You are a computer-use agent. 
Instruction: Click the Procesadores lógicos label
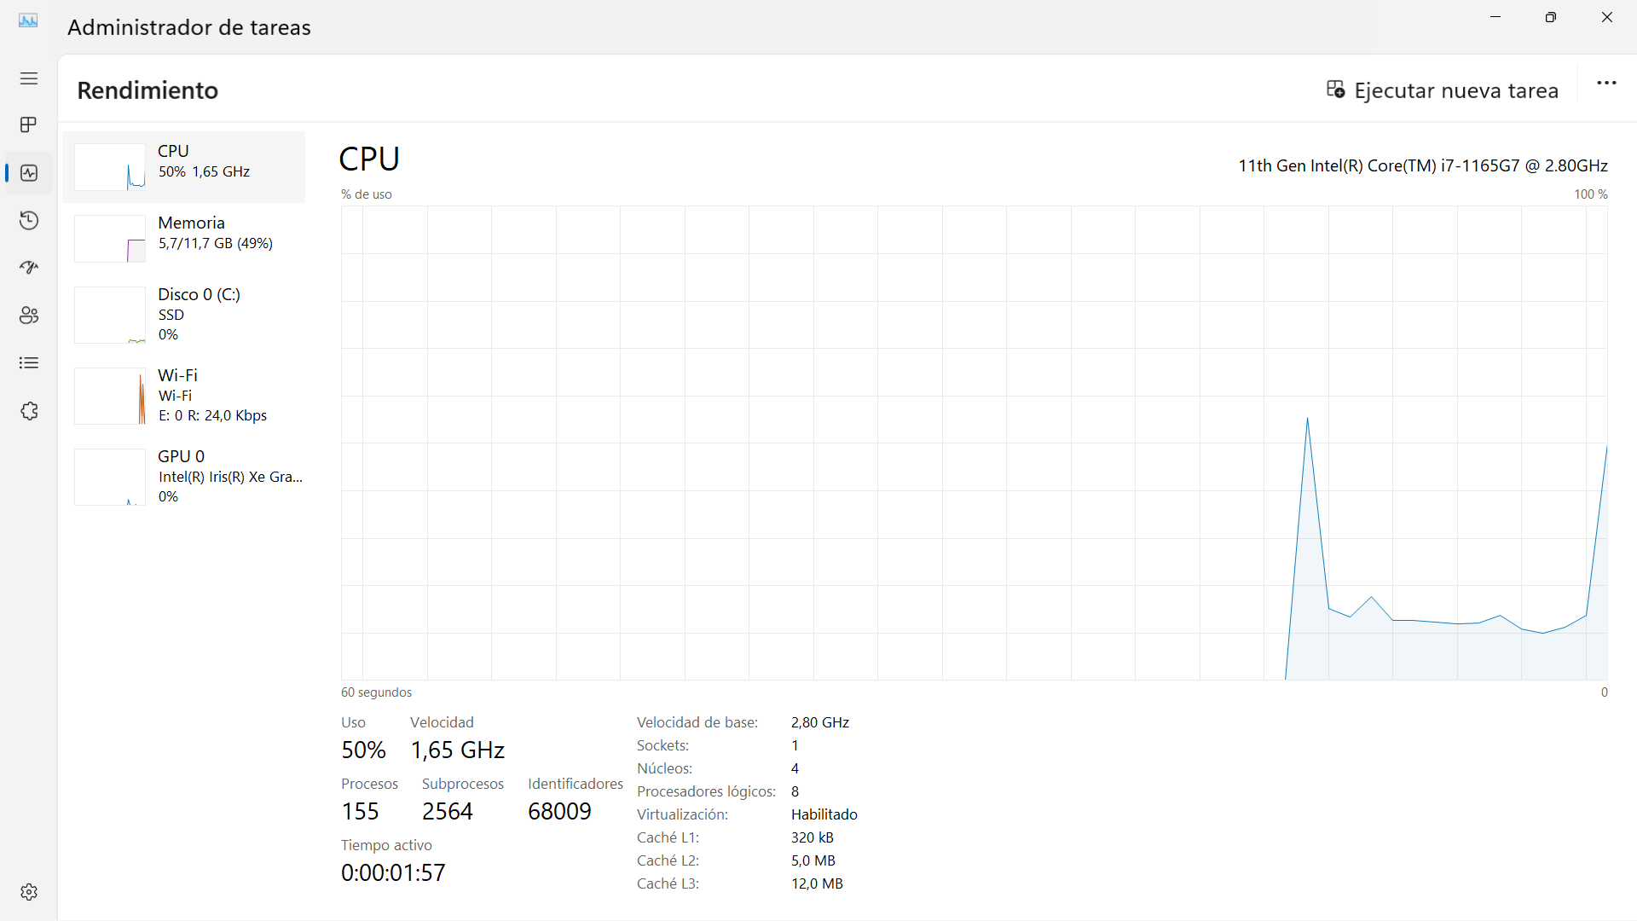coord(706,791)
